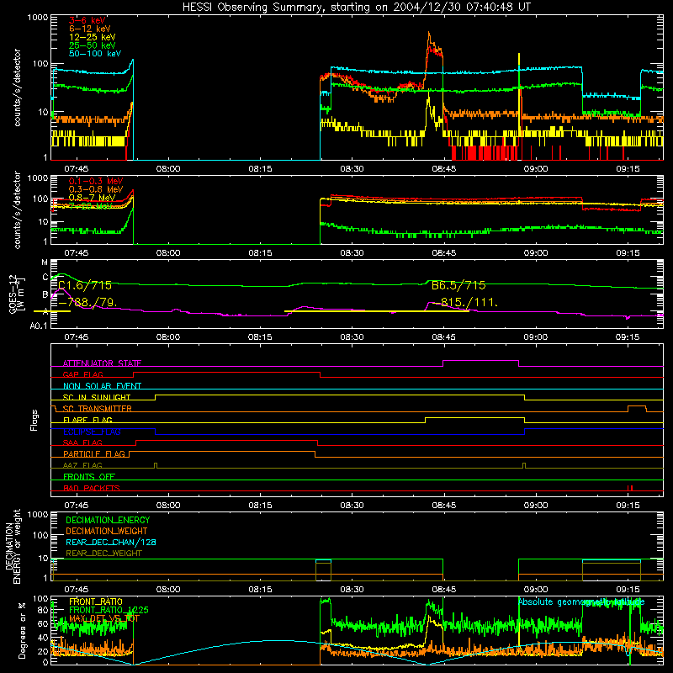The image size is (673, 673).
Task: Click the Degrees or % axis label
Action: point(22,630)
